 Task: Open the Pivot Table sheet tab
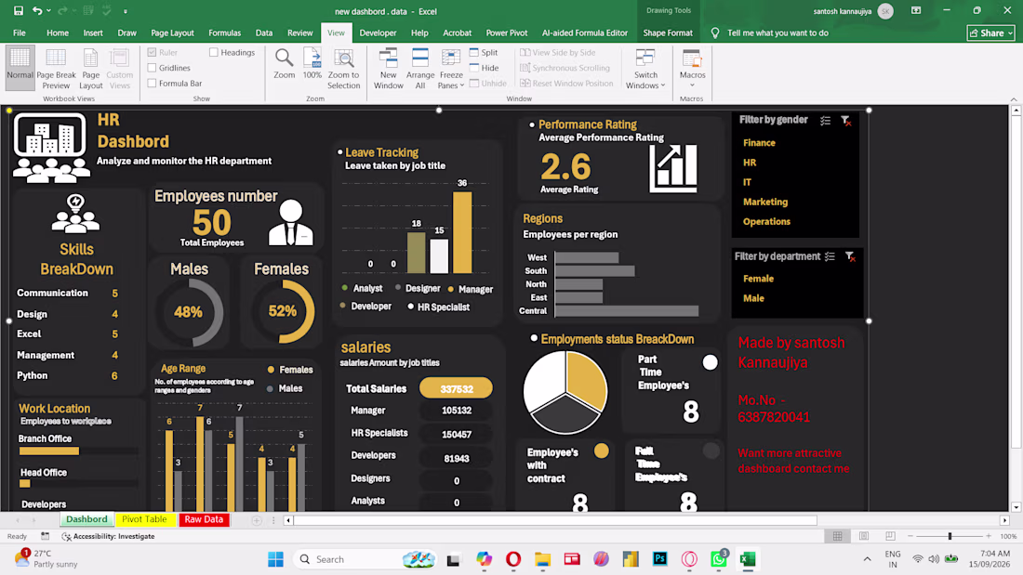144,519
